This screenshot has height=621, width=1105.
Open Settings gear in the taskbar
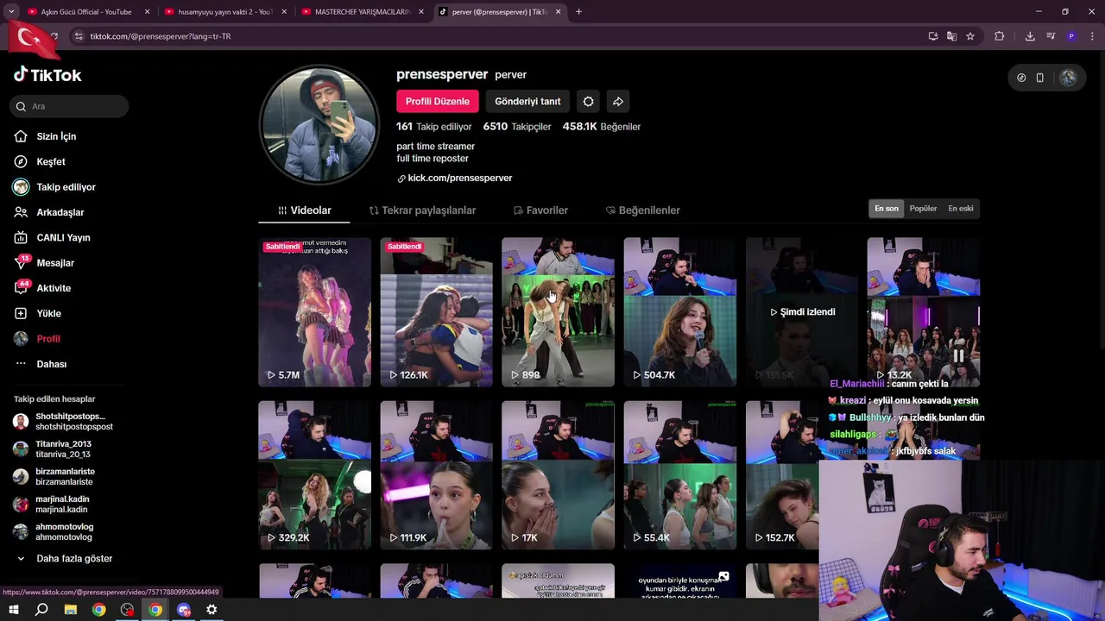pos(212,610)
